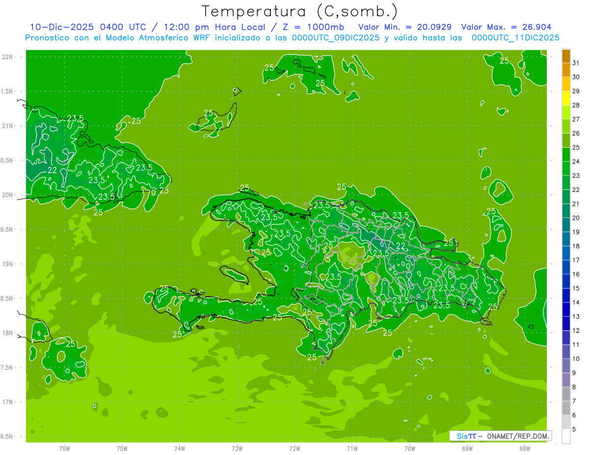The image size is (589, 455).
Task: Click the '28' label on the color scale
Action: 576,105
